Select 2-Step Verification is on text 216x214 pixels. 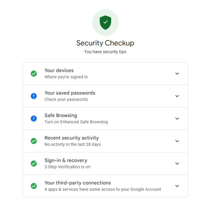pyautogui.click(x=67, y=167)
